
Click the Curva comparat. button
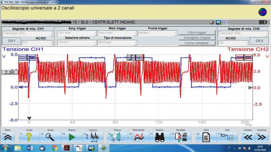[x=197, y=43]
